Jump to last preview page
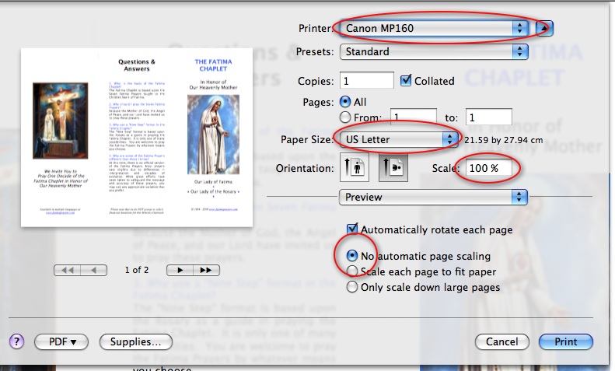This screenshot has width=615, height=371. pos(206,270)
